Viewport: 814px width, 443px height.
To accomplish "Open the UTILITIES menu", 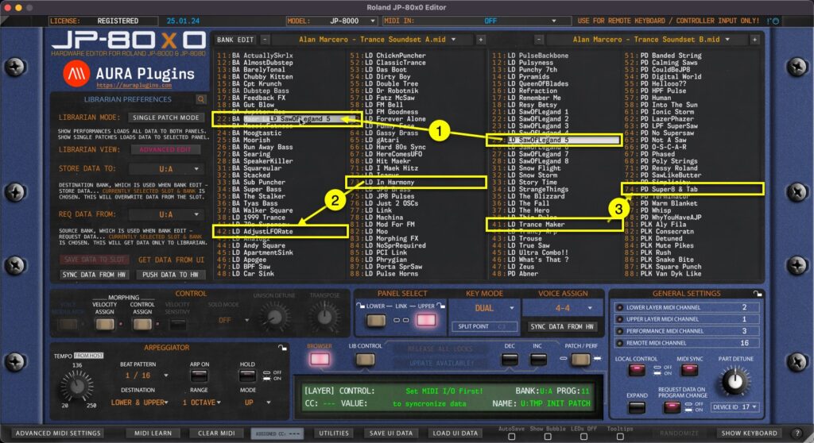I will (334, 433).
